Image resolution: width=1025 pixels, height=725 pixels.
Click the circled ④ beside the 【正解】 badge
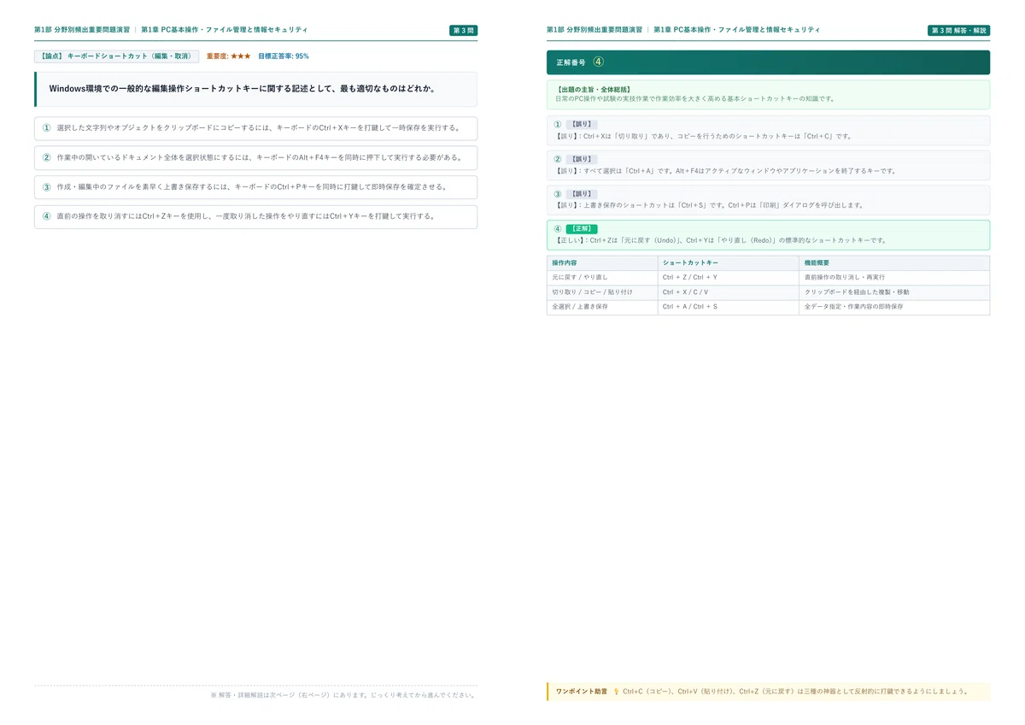(558, 229)
